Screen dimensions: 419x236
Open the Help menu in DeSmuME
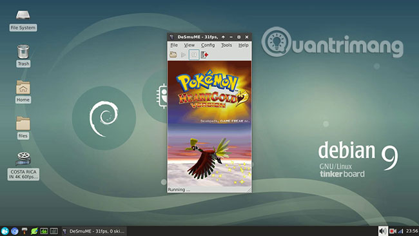coord(244,45)
